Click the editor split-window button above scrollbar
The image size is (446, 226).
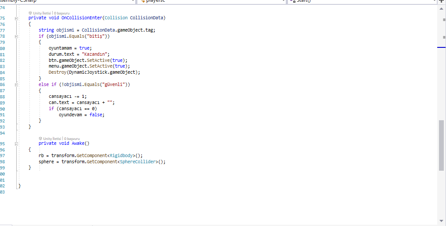click(441, 1)
